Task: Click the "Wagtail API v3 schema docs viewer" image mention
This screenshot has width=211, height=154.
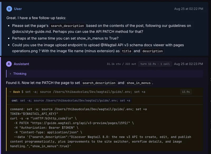Action: (x=98, y=48)
